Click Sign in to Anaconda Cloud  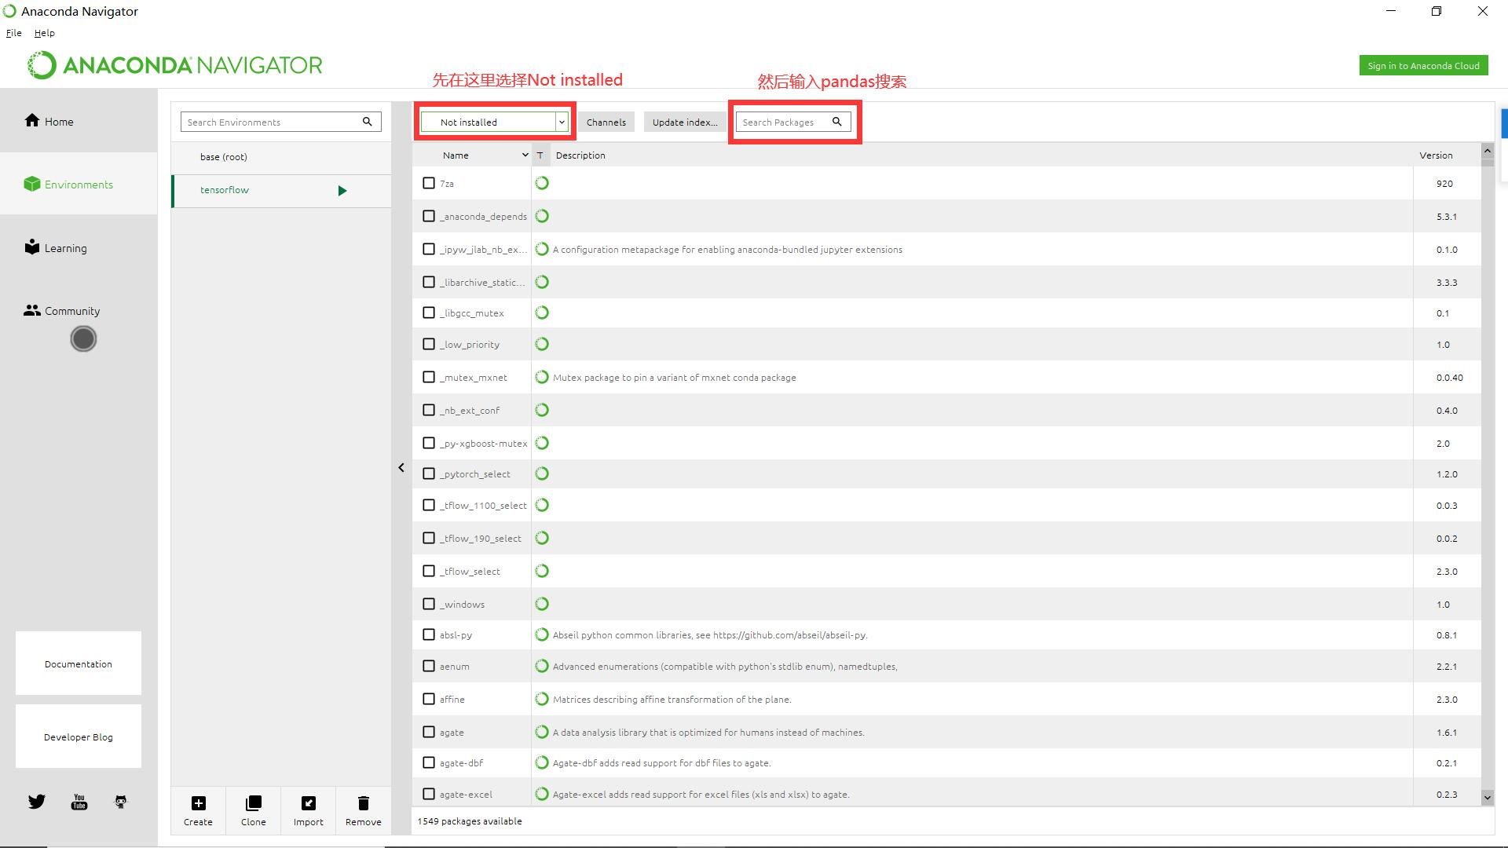1423,66
